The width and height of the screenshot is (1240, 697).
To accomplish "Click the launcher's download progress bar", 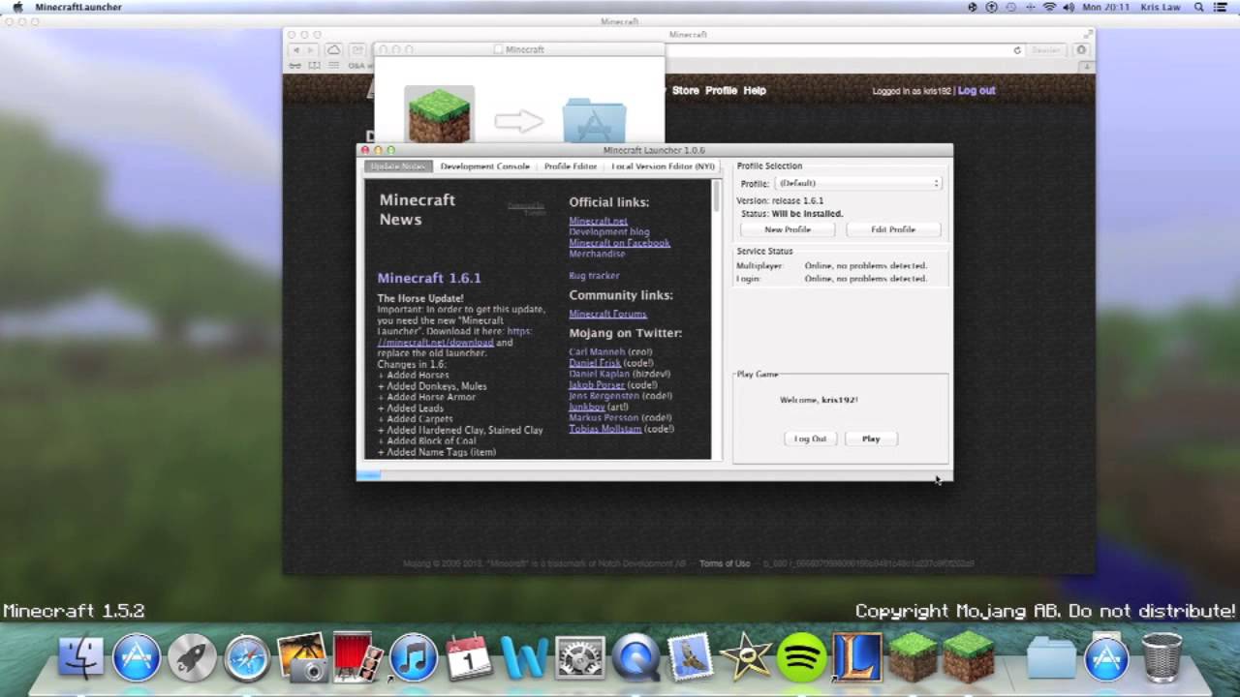I will (x=654, y=475).
